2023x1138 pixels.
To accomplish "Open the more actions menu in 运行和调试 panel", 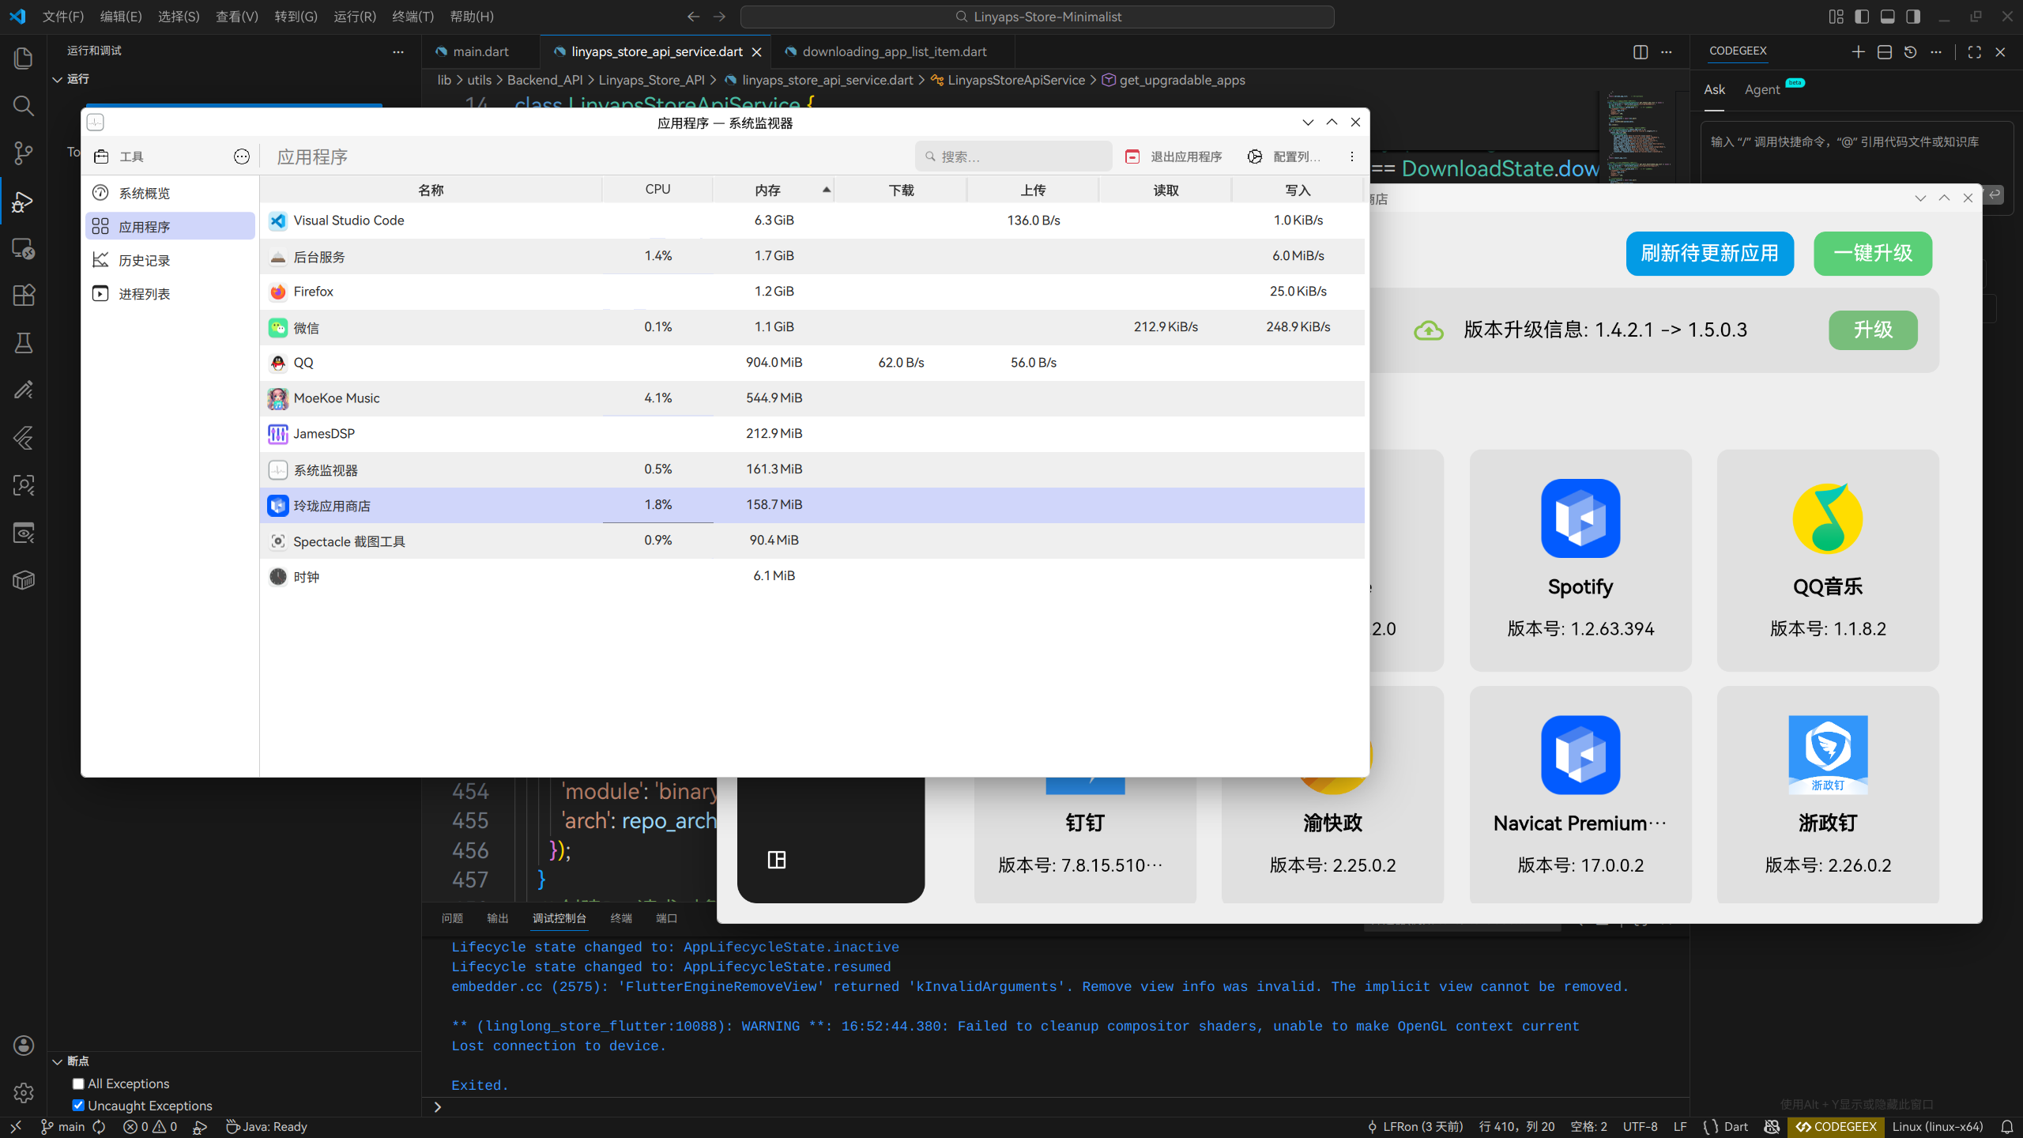I will (x=398, y=52).
